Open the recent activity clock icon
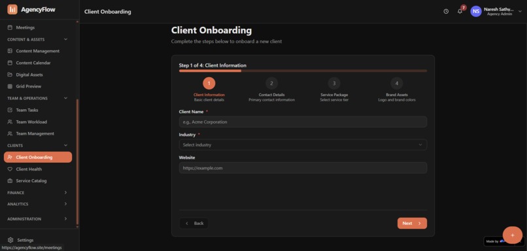 click(x=446, y=11)
